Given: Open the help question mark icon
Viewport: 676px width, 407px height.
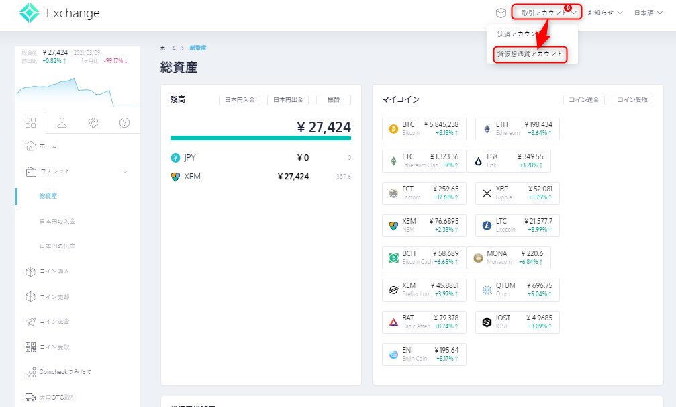Looking at the screenshot, I should [124, 122].
